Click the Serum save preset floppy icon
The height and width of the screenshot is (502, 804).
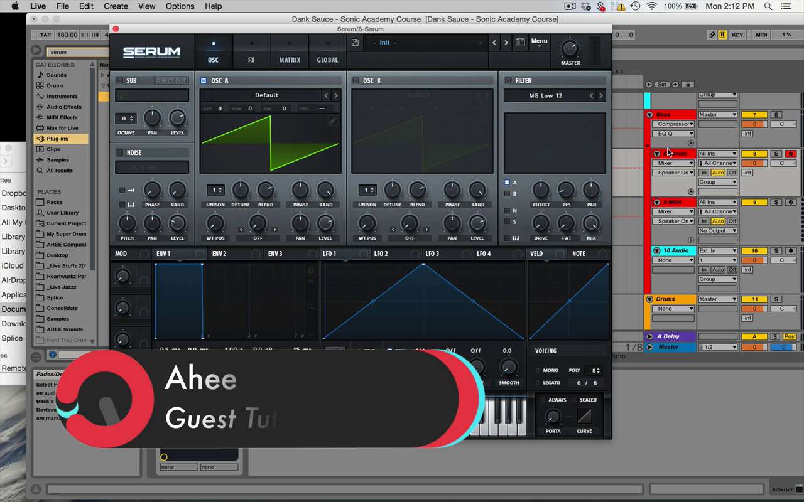click(356, 43)
